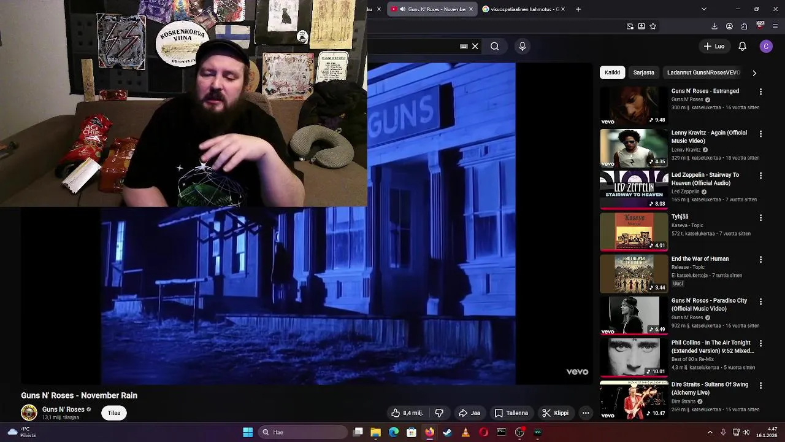Open Firefox downloads arrow icon
The width and height of the screenshot is (785, 442).
pos(714,26)
